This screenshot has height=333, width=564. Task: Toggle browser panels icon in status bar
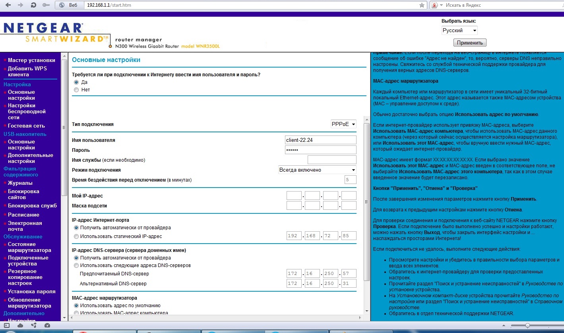tap(7, 325)
